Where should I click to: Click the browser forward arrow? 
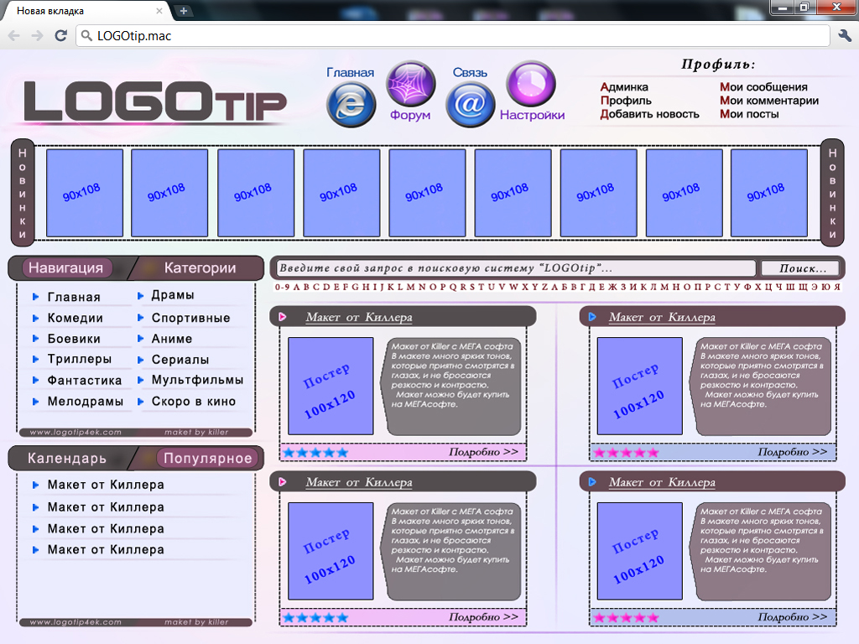tap(37, 36)
